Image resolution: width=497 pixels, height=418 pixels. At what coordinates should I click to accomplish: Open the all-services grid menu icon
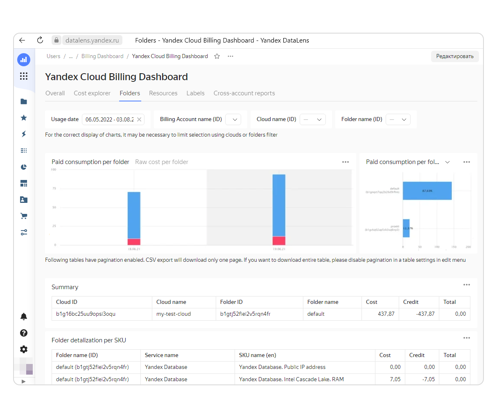point(24,76)
